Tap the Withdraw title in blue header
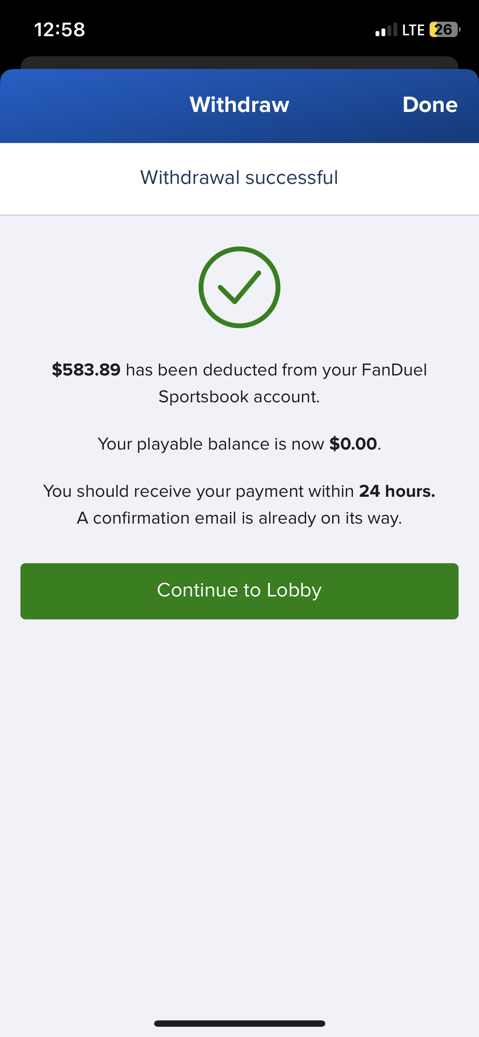Viewport: 479px width, 1037px height. point(239,105)
